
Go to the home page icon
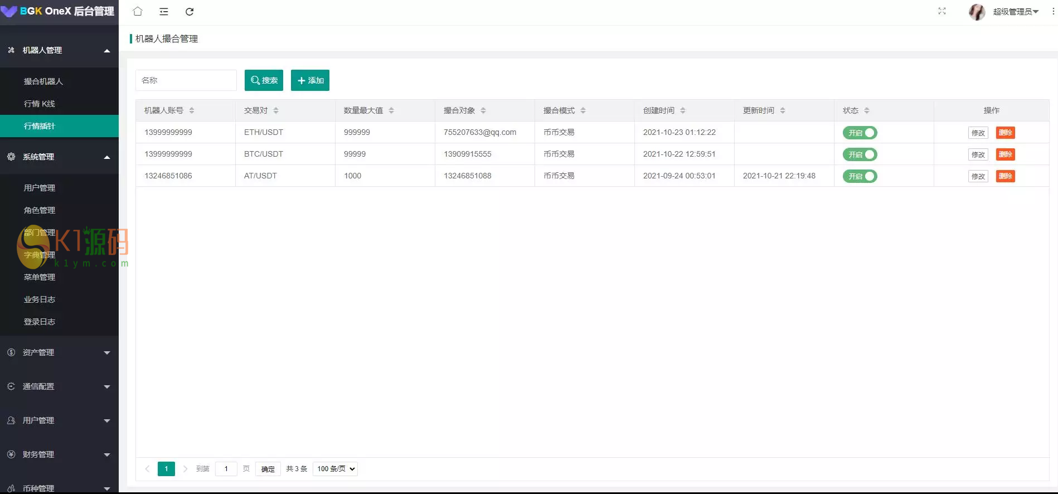[138, 11]
